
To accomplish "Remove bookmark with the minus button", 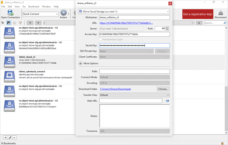I will [14, 138].
